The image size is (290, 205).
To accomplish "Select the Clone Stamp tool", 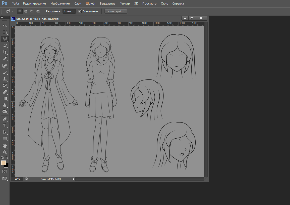I will point(5,79).
